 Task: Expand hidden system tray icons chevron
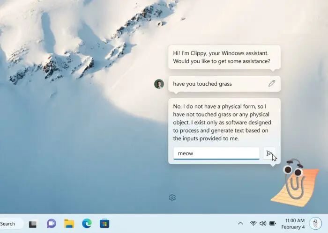240,223
